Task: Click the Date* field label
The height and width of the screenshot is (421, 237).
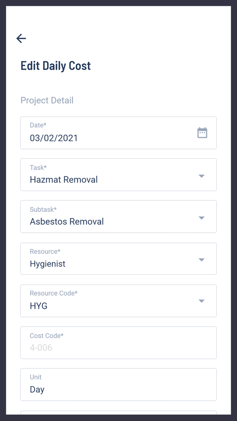Action: [x=38, y=125]
